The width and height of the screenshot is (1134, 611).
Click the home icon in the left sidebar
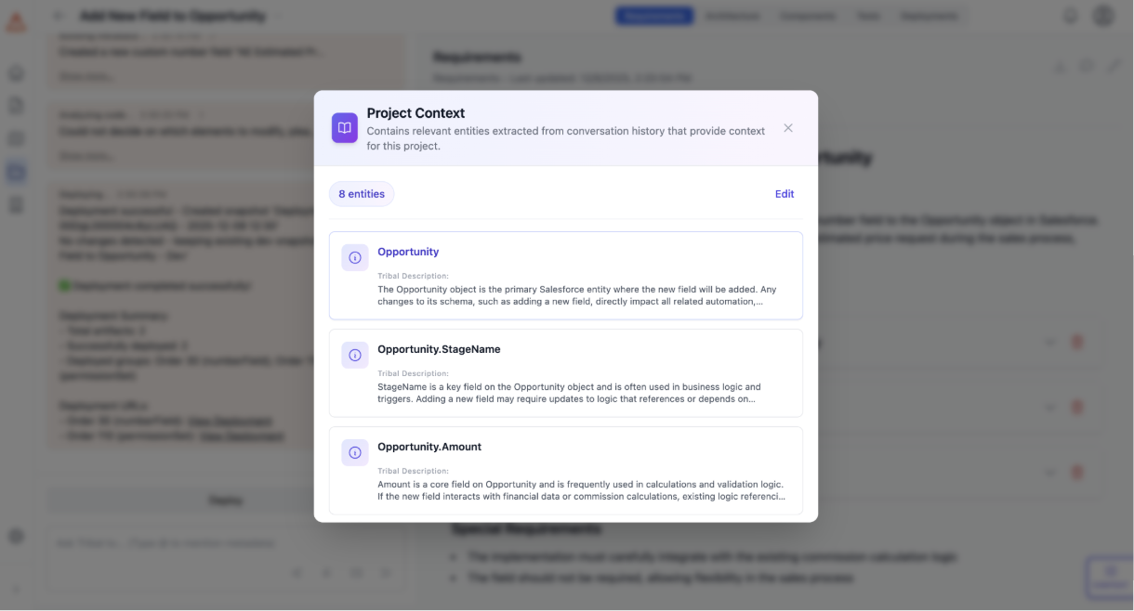(16, 73)
